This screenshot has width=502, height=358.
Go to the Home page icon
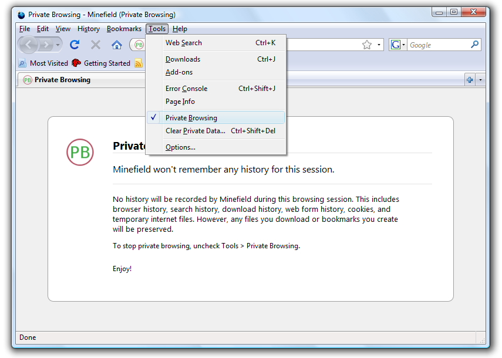pos(116,45)
